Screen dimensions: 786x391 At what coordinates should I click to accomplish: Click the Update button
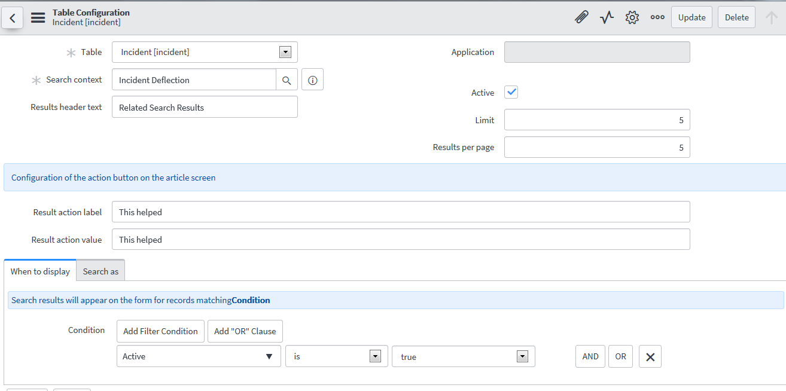(x=691, y=17)
